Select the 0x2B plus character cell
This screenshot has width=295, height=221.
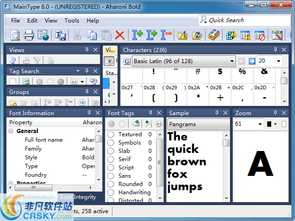pos(220,94)
